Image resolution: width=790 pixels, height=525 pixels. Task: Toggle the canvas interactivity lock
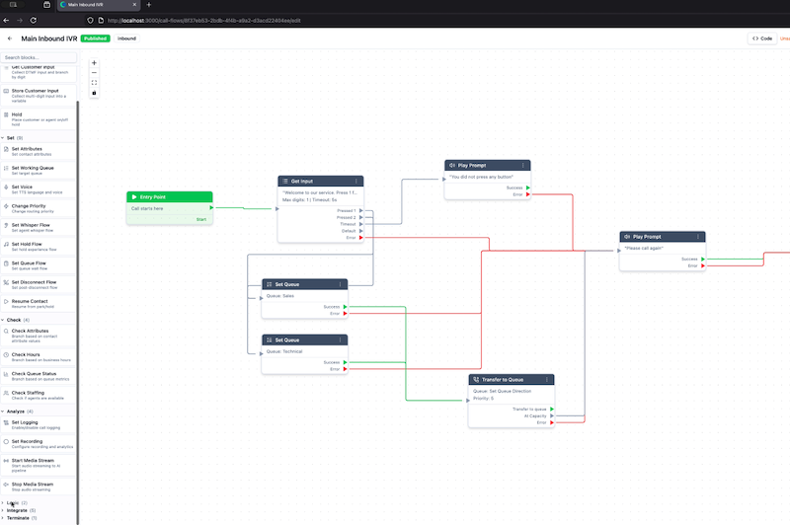tap(94, 93)
